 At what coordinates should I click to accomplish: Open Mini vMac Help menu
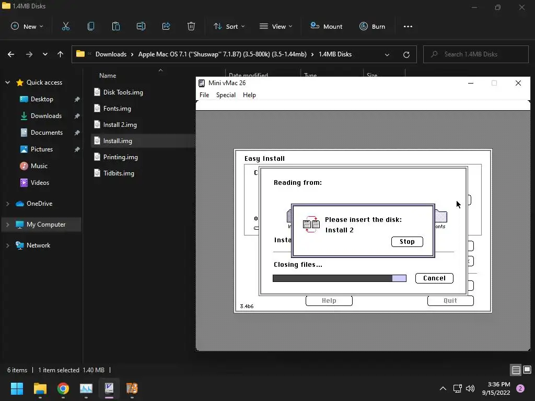point(249,95)
